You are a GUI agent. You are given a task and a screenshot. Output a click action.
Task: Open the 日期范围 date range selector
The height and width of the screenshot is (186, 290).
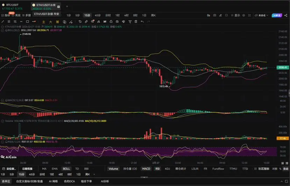click(27, 169)
